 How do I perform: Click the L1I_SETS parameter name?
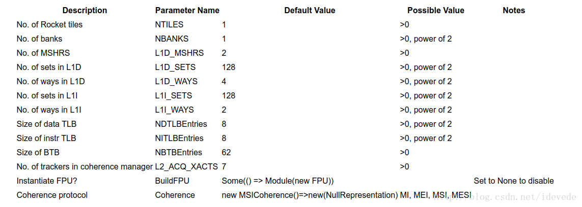point(173,96)
